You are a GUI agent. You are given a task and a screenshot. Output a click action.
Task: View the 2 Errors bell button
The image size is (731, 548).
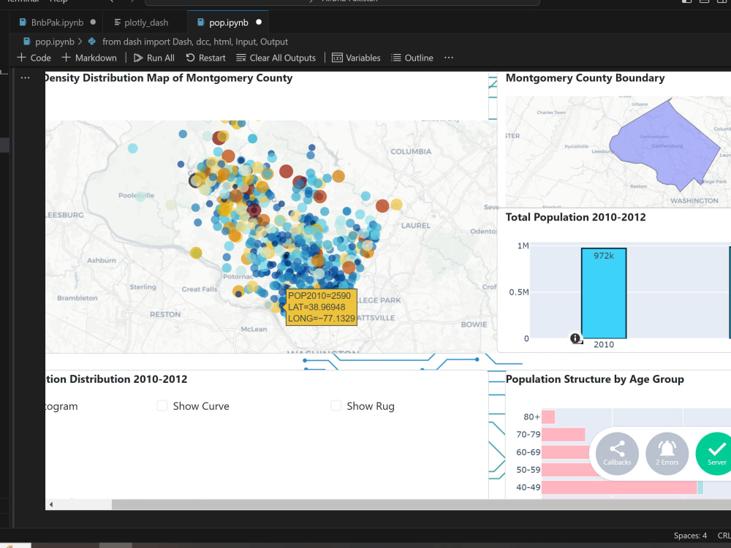(x=667, y=454)
